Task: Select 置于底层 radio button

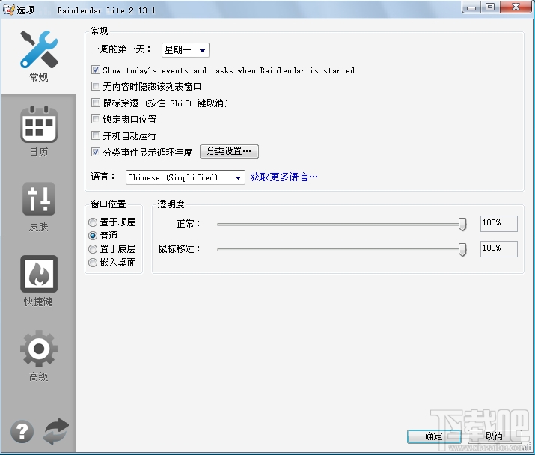Action: [93, 249]
